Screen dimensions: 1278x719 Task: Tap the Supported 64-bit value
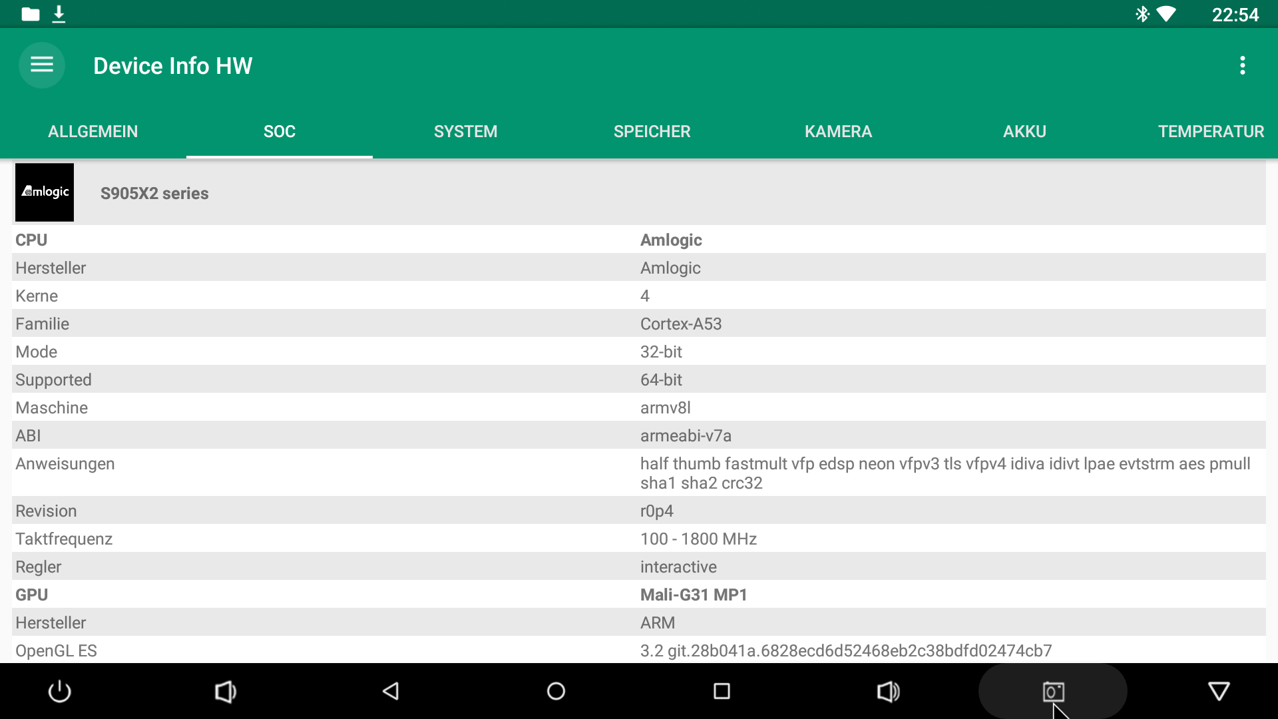click(661, 379)
